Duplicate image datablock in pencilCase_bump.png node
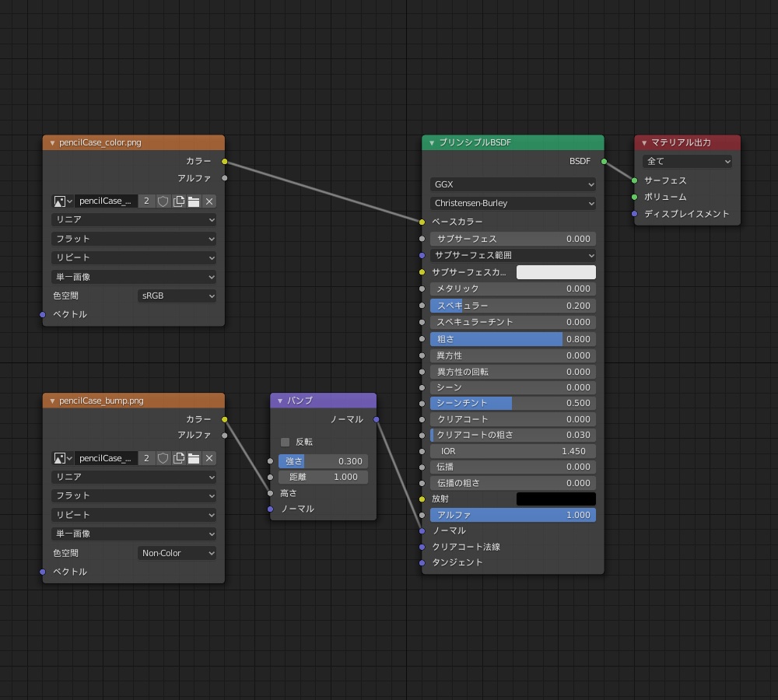 pos(178,458)
